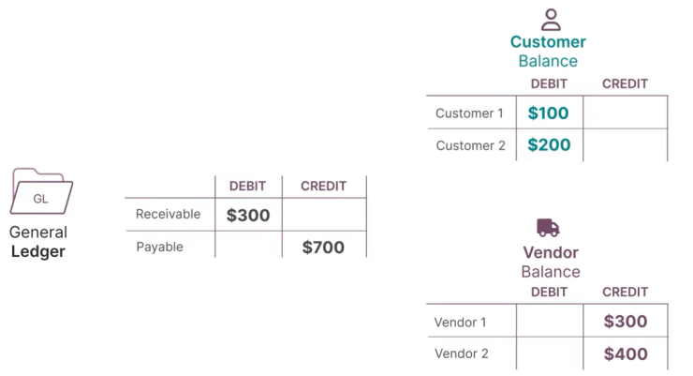This screenshot has width=693, height=376.
Task: Click Customer 2's $200 debit value
Action: coord(549,145)
